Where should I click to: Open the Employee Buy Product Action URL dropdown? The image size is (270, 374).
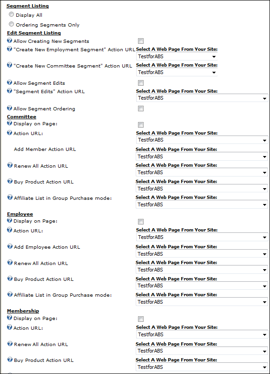202,286
